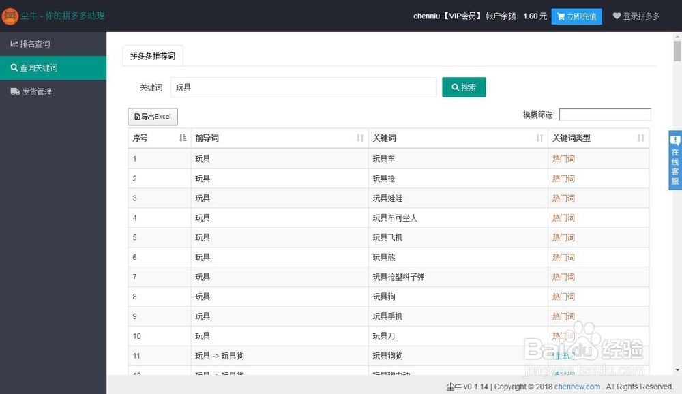This screenshot has width=682, height=394.
Task: Click 热门词 label in row 1
Action: click(x=564, y=159)
